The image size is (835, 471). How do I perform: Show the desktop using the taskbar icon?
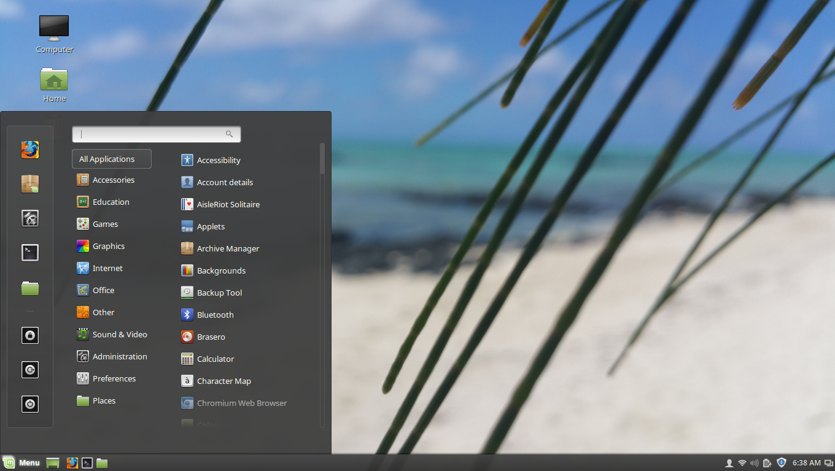[52, 462]
